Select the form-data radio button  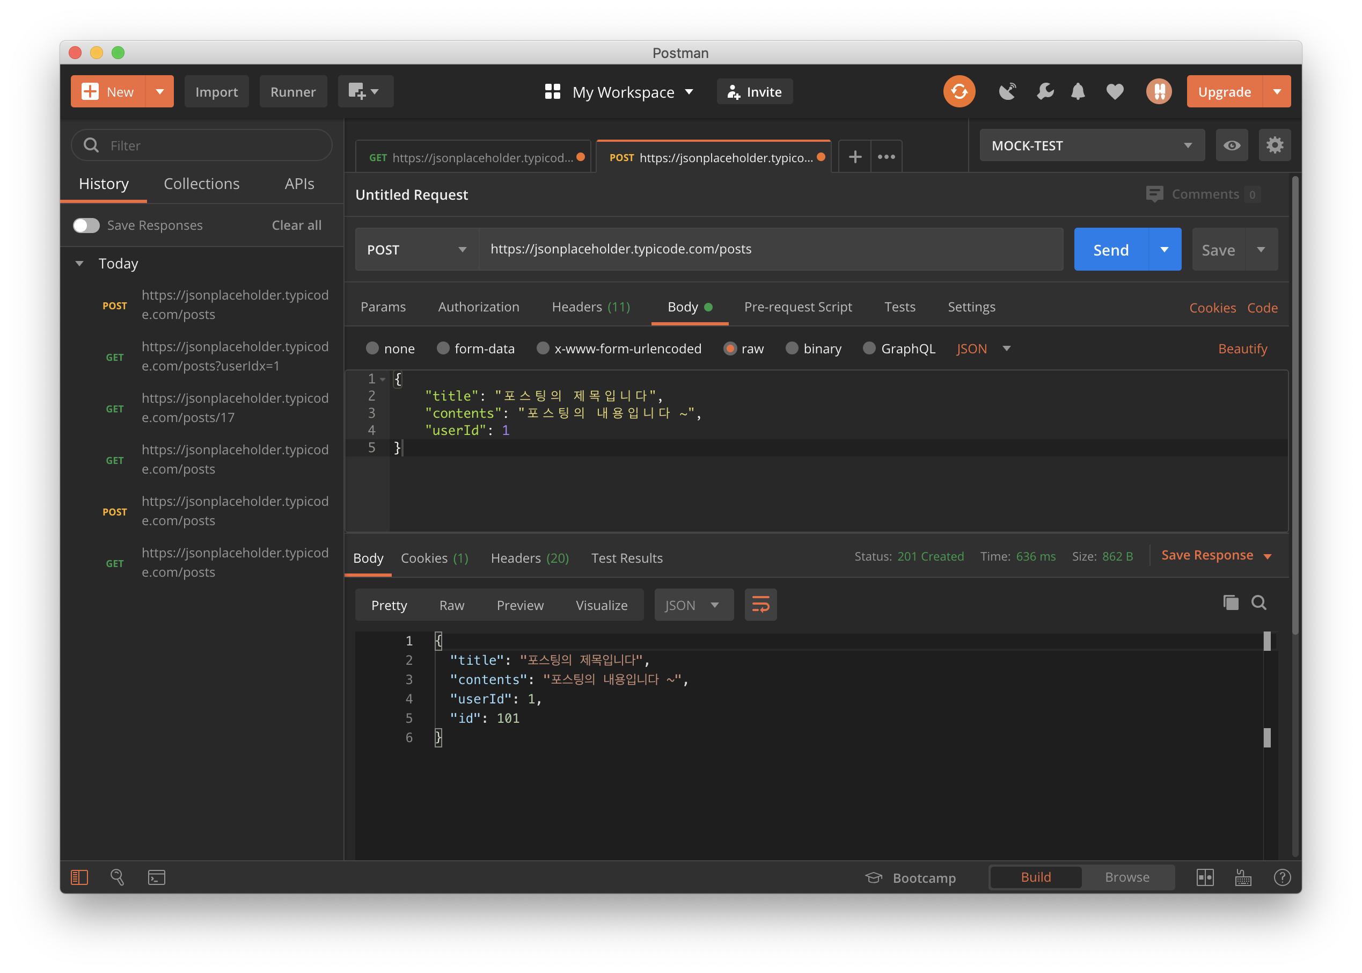[443, 348]
